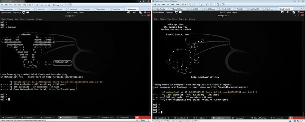
Task: Open Help menu in right VMware window
Action: tap(177, 4)
